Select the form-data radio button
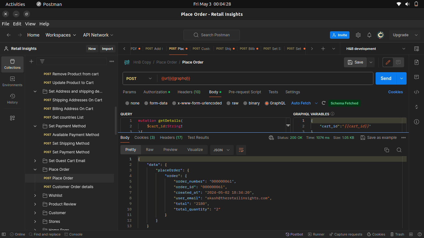This screenshot has width=424, height=238. click(146, 103)
